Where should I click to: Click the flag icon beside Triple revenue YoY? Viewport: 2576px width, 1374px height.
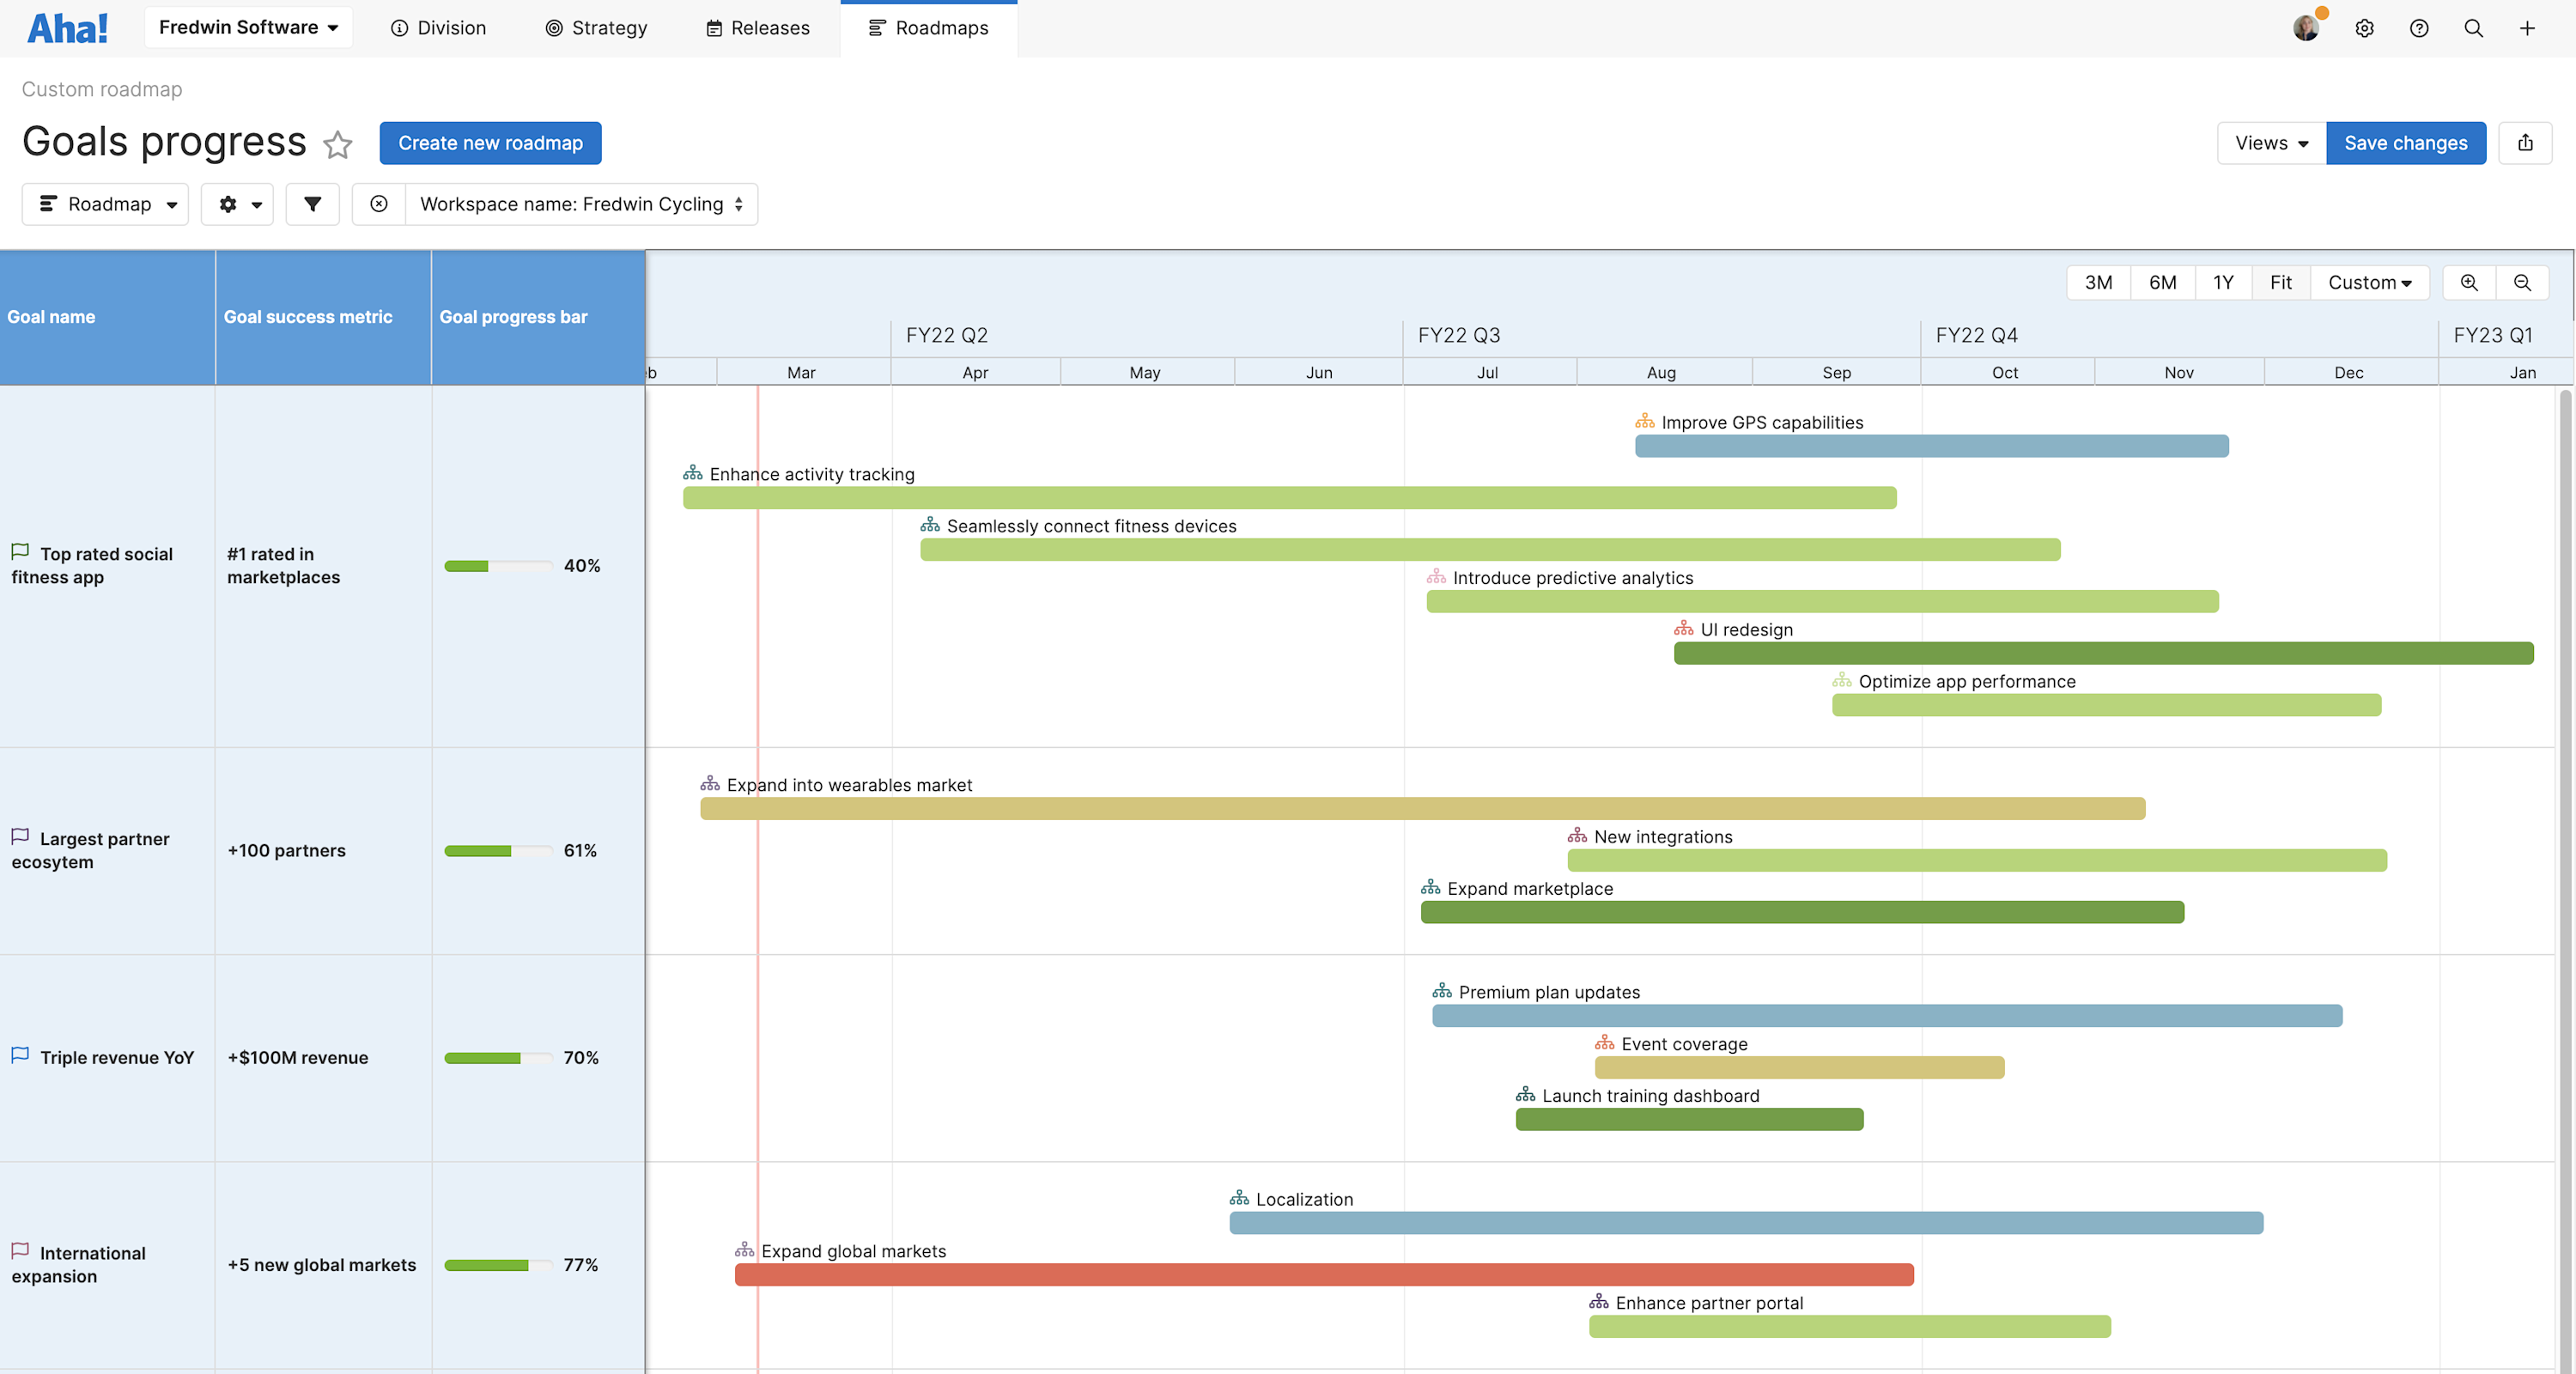tap(20, 1055)
